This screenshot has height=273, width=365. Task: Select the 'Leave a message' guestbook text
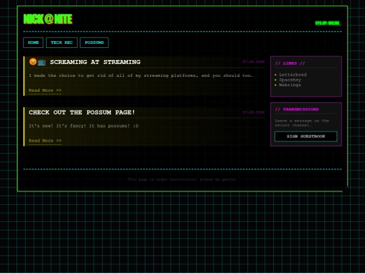coord(302,123)
